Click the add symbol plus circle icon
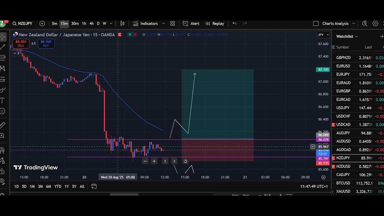The height and width of the screenshot is (216, 384). [x=42, y=23]
